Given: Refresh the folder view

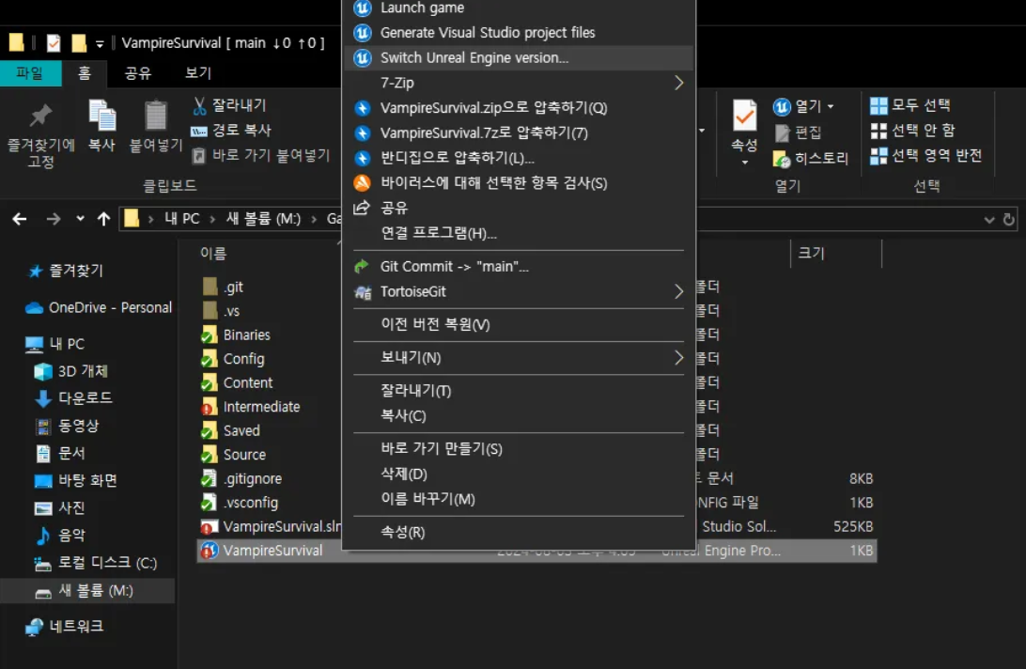Looking at the screenshot, I should pyautogui.click(x=1009, y=219).
